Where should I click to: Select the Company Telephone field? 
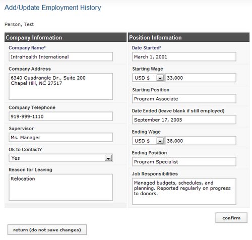point(61,116)
